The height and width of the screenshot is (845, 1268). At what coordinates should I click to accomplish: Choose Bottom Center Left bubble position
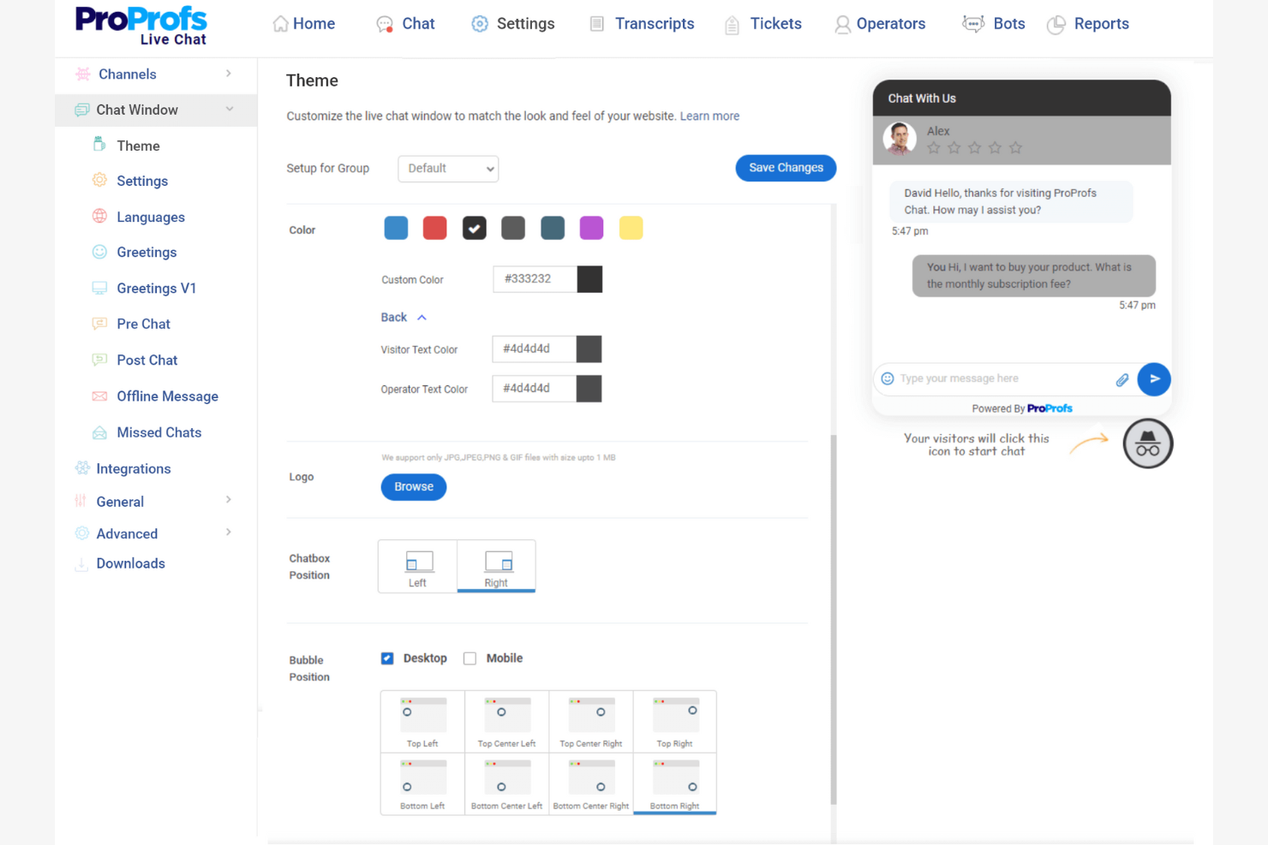pos(506,783)
